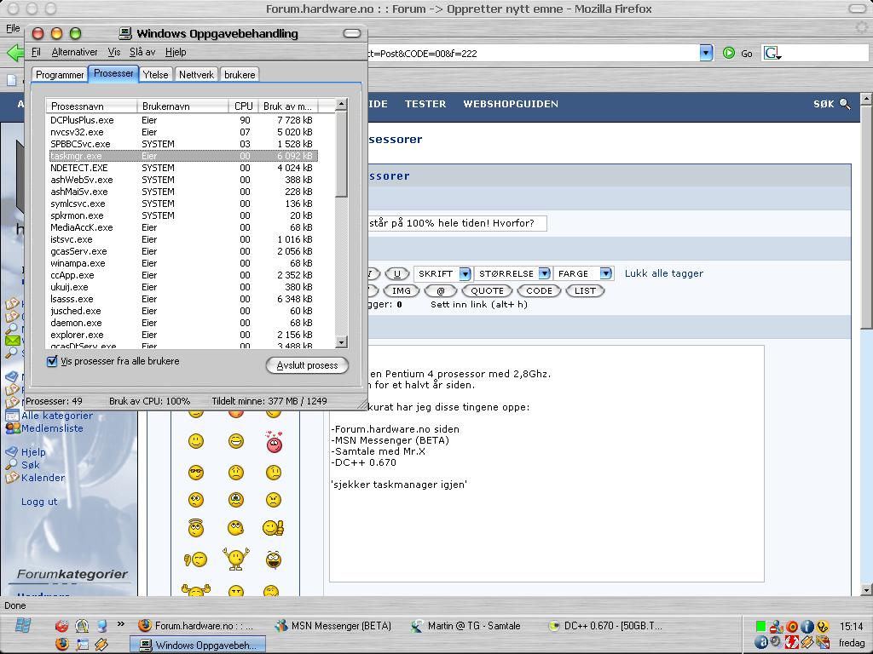Toggle Vis prosesser fra alle brukere
The image size is (873, 654).
point(52,361)
